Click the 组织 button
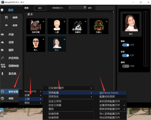This screenshot has width=151, height=120. point(40,8)
